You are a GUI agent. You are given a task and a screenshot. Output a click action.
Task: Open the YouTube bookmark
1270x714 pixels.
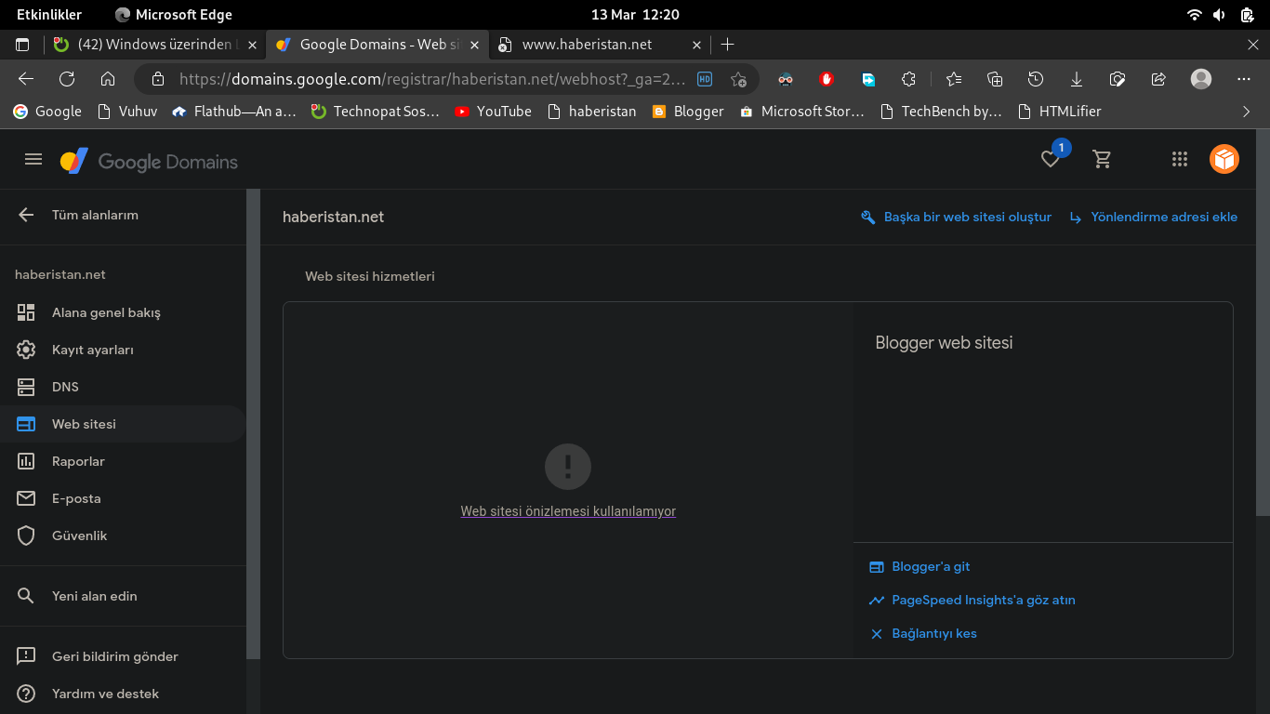point(494,112)
